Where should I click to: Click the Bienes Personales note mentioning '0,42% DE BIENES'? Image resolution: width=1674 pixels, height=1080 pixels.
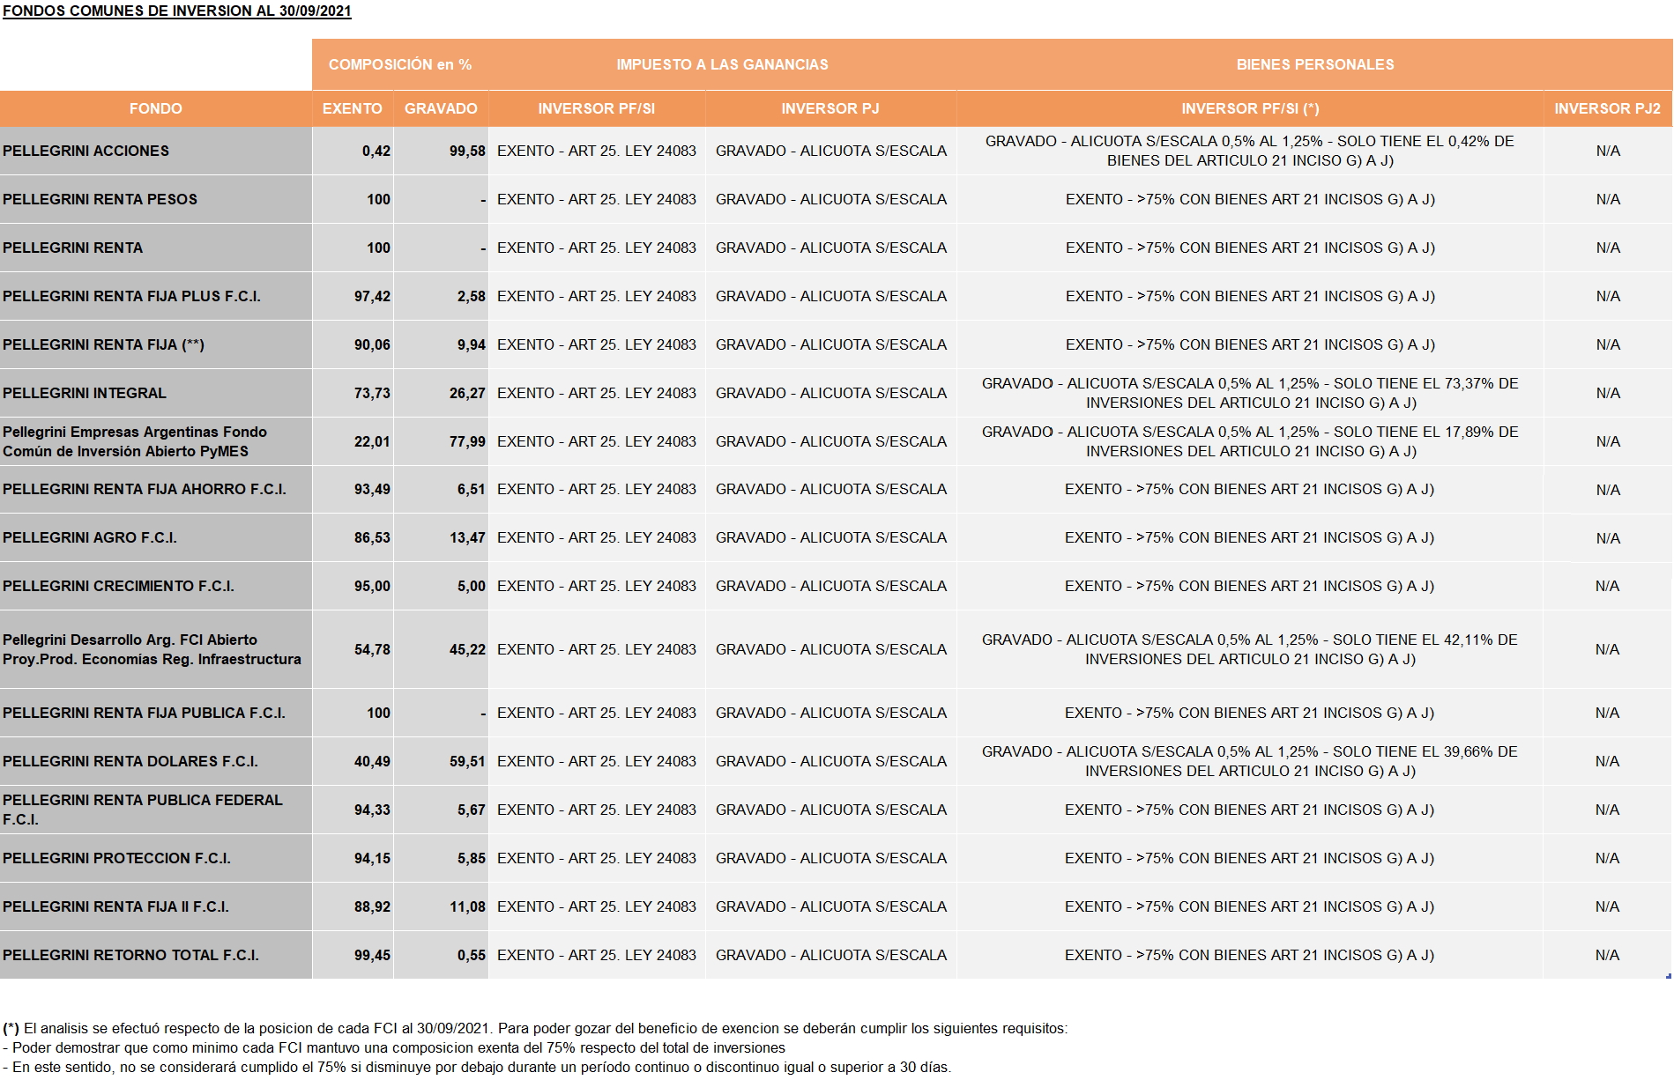click(x=1250, y=151)
